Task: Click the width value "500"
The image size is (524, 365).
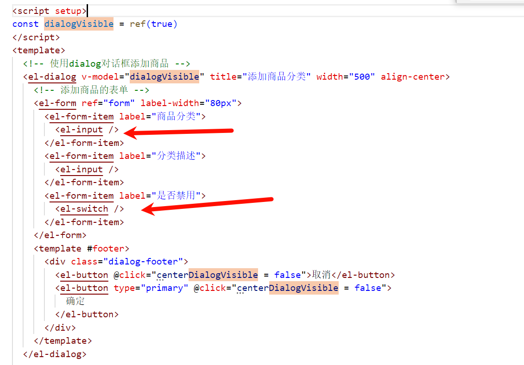Action: [x=362, y=77]
